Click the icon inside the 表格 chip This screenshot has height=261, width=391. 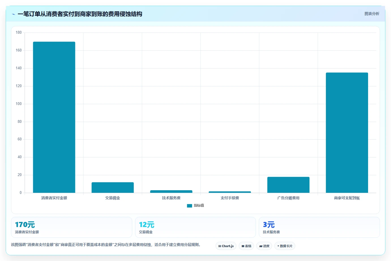(x=243, y=246)
